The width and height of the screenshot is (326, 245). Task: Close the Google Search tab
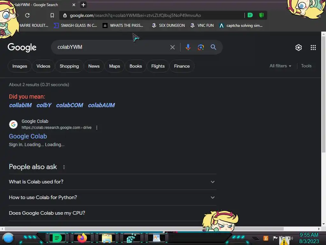74,5
